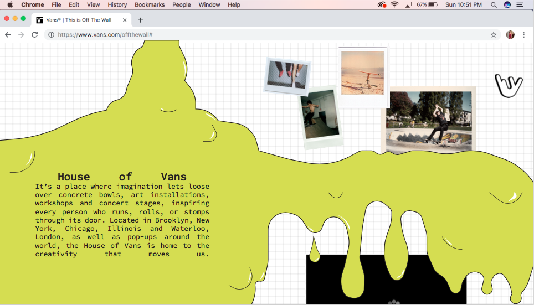
Task: Open the Edit menu
Action: [74, 5]
